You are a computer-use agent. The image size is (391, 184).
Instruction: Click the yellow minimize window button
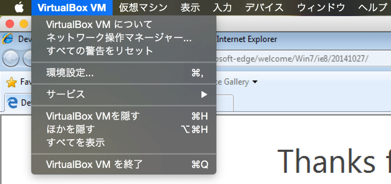pyautogui.click(x=24, y=24)
